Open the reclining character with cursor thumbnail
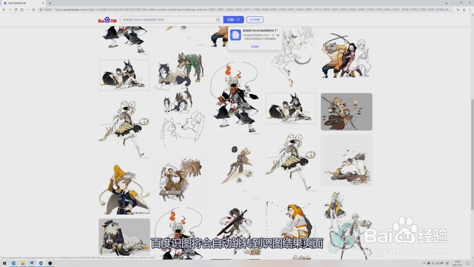This screenshot has height=267, width=474. [x=346, y=160]
